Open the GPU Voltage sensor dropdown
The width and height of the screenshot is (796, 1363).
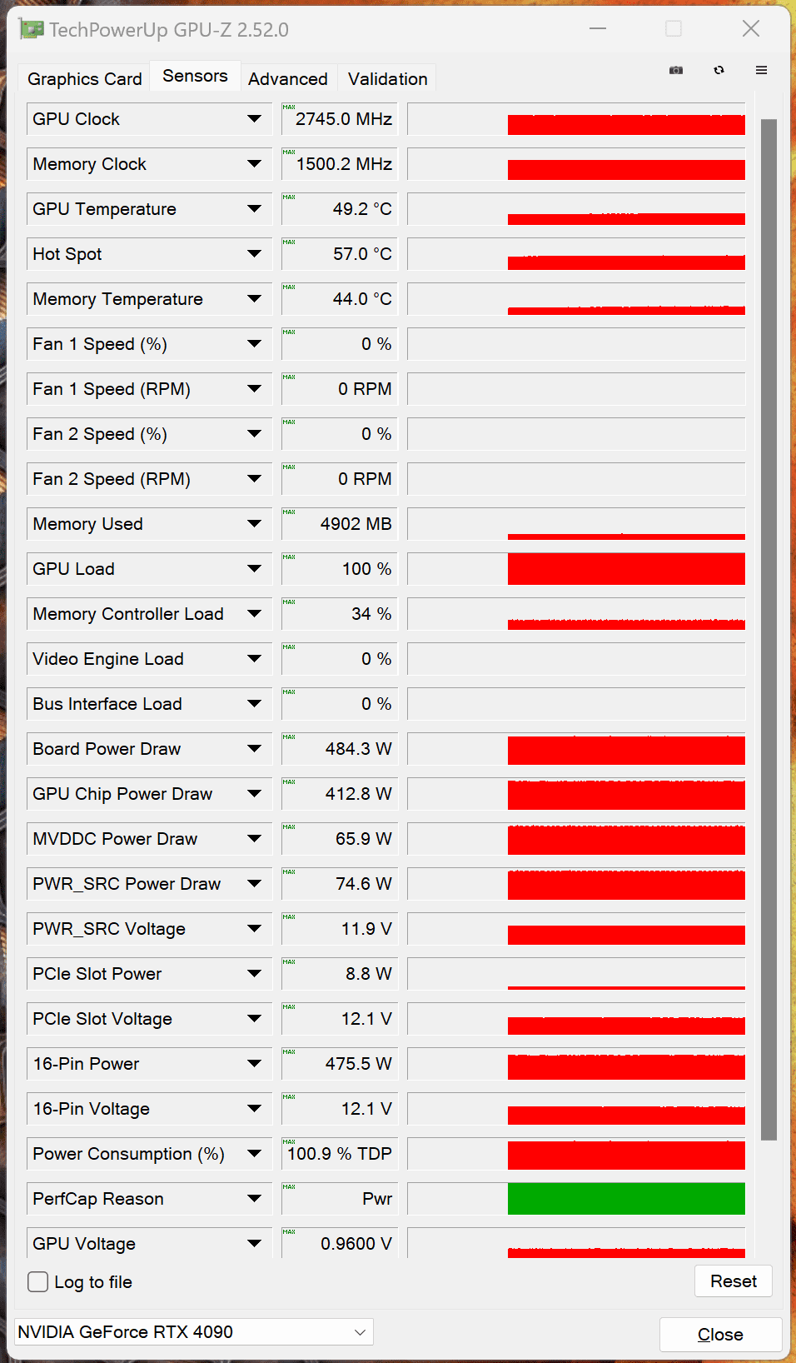click(254, 1244)
